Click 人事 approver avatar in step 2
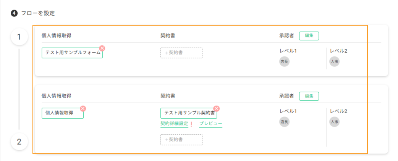 335,122
